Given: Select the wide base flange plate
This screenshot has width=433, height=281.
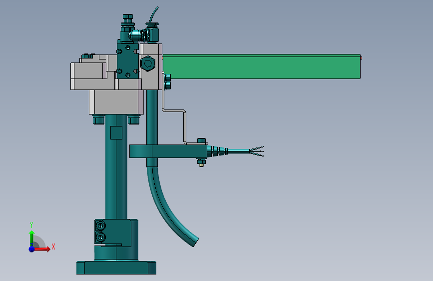Looking at the screenshot, I should click(116, 267).
